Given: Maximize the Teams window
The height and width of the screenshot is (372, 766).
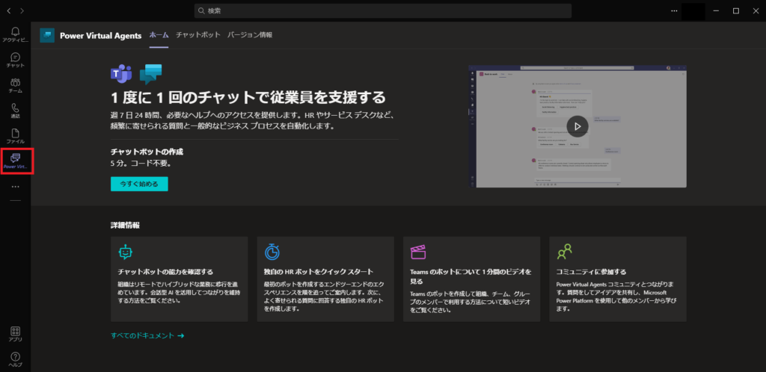Looking at the screenshot, I should point(736,10).
